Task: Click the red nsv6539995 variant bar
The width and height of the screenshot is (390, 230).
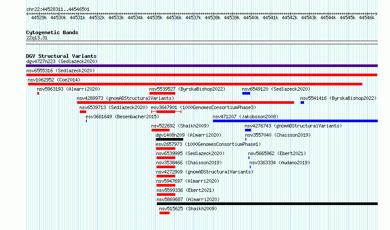Action: click(x=166, y=158)
